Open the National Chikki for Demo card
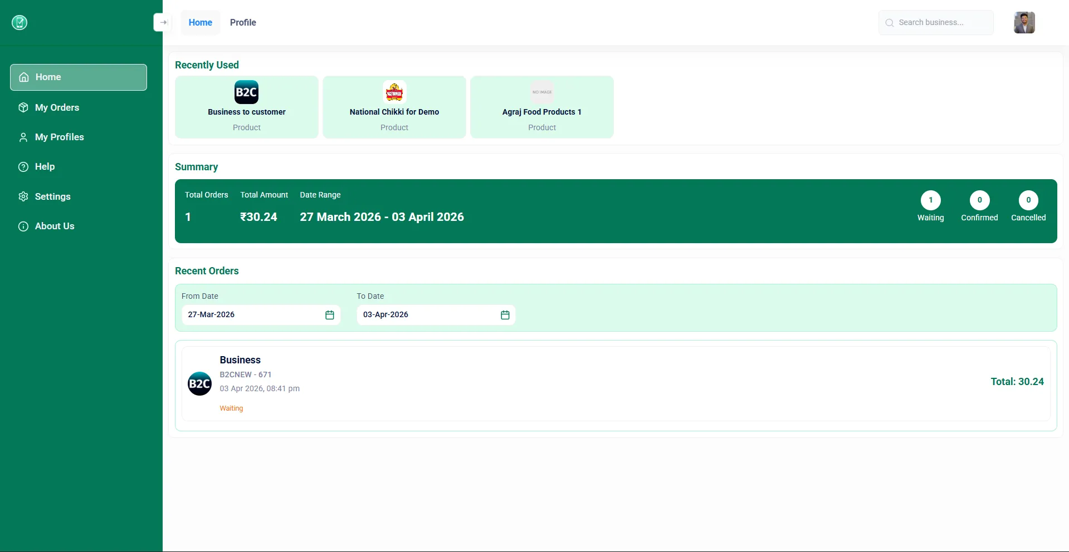1069x552 pixels. coord(394,107)
